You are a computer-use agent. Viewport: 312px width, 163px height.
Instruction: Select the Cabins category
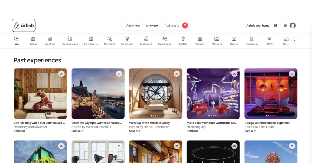click(33, 41)
